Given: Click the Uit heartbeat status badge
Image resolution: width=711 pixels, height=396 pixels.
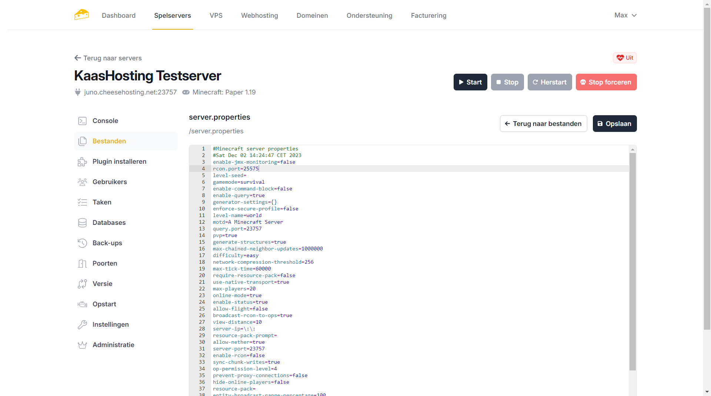Looking at the screenshot, I should point(625,58).
